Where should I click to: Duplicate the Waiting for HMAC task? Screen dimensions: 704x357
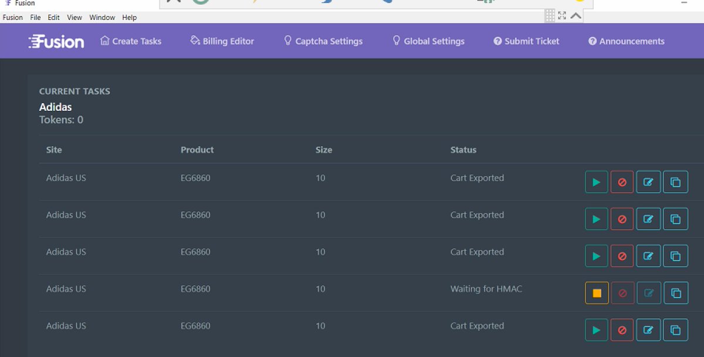[675, 293]
